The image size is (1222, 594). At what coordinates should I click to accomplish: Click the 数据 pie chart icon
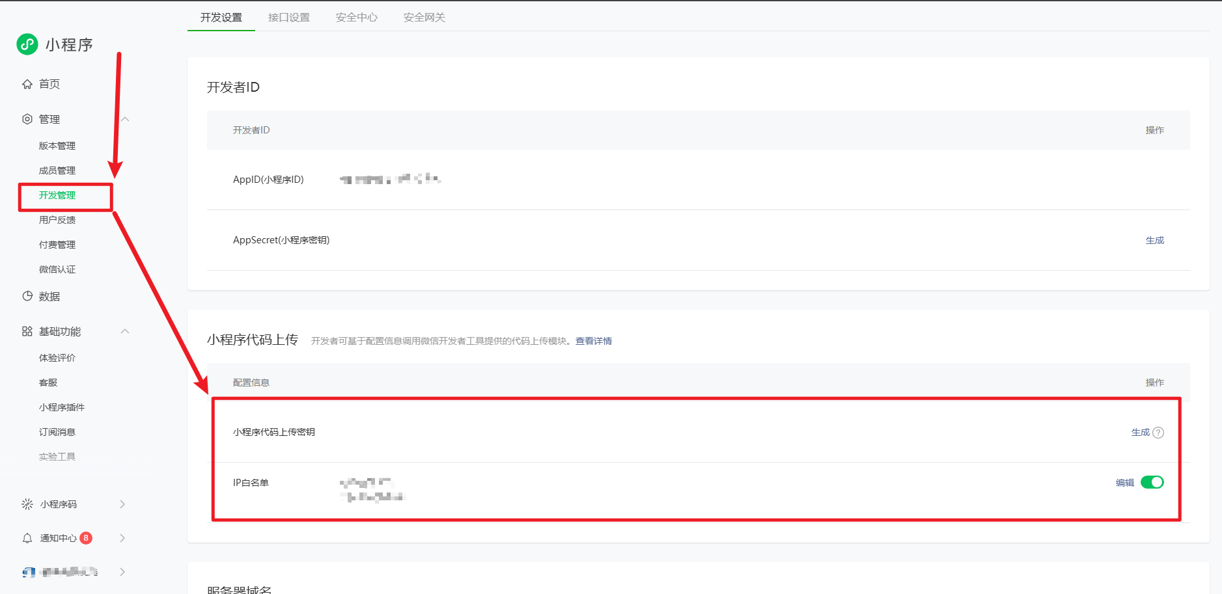[x=27, y=296]
